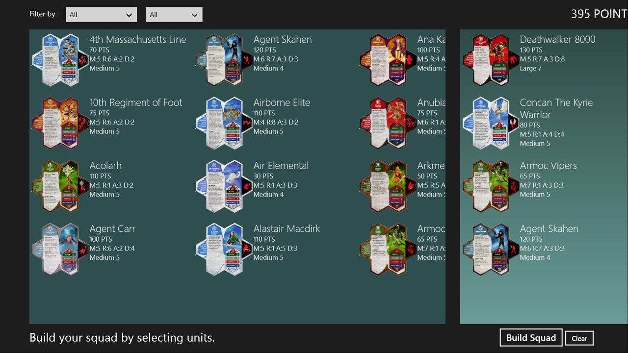This screenshot has height=353, width=628.
Task: Remove Deathwalker 8000 card from squad panel
Action: pyautogui.click(x=491, y=60)
